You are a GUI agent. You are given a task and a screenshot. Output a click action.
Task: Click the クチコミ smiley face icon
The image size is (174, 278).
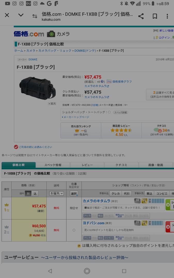point(160,131)
